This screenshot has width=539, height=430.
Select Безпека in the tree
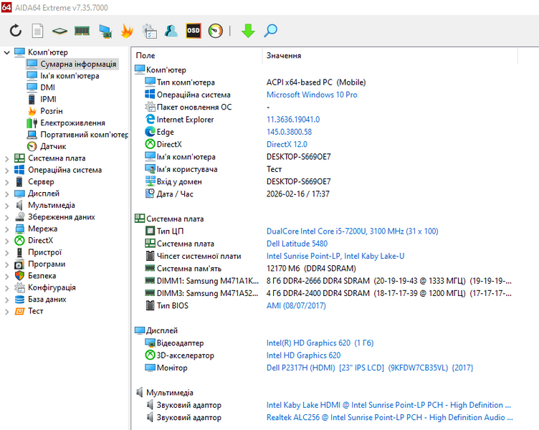point(35,276)
